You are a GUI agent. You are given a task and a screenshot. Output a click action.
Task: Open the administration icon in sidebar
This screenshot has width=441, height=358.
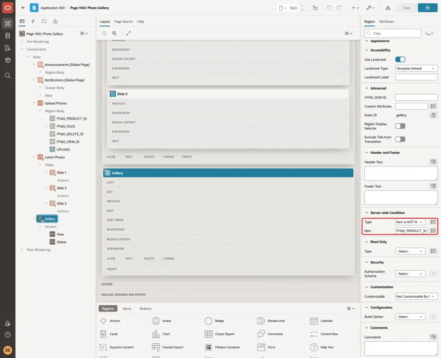(8, 324)
